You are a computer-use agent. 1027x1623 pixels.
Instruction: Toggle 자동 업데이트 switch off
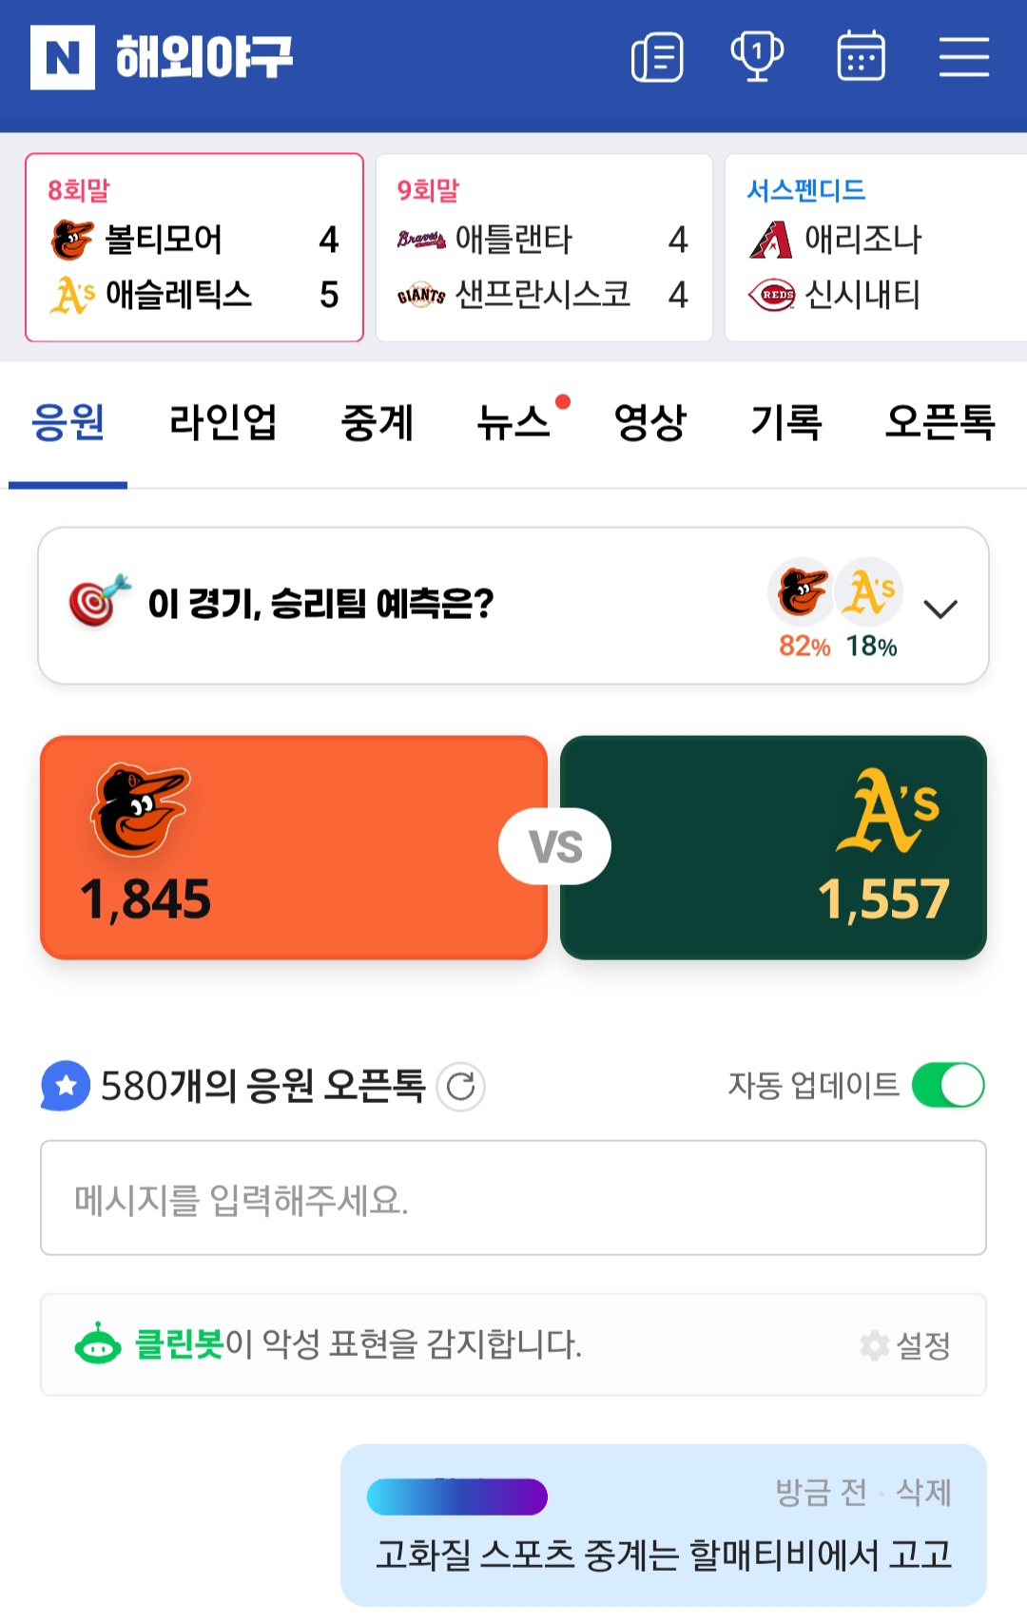pyautogui.click(x=947, y=1086)
